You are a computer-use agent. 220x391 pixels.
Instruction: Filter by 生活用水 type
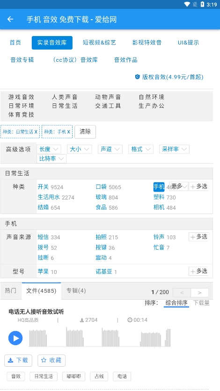(49, 197)
